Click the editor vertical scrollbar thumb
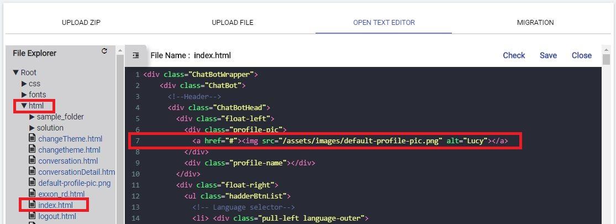This screenshot has width=616, height=224. [x=606, y=60]
